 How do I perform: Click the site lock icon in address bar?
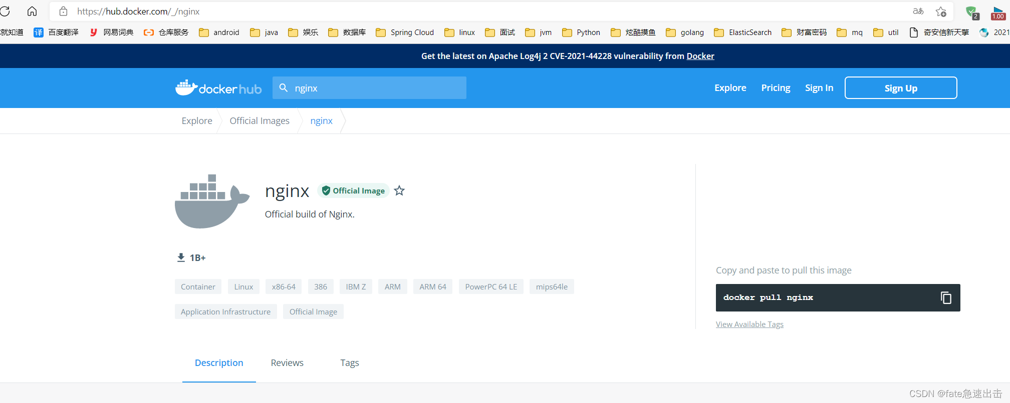(x=64, y=11)
